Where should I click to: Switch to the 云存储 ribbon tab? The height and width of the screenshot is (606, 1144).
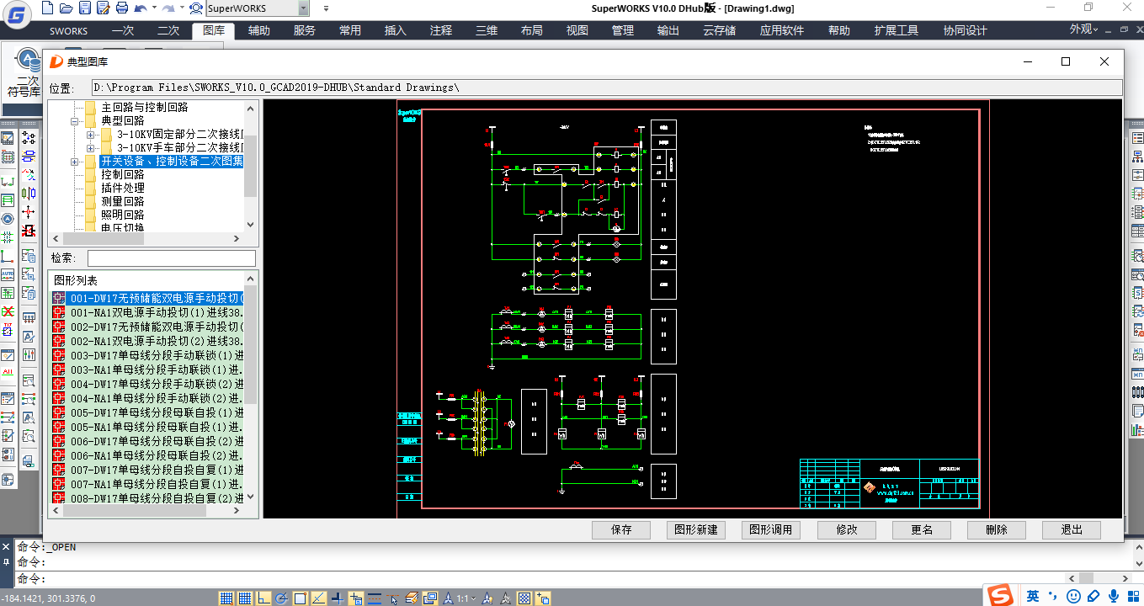pos(719,30)
